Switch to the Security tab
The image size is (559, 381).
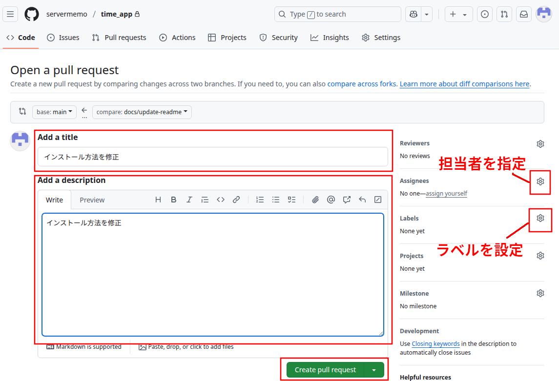[278, 38]
